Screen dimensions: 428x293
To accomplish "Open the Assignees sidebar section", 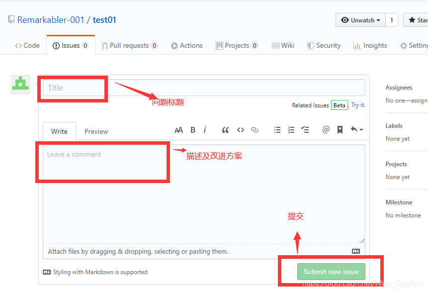I will click(x=399, y=88).
